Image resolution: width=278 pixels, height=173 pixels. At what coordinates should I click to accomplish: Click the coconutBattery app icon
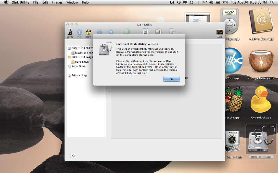(261, 61)
